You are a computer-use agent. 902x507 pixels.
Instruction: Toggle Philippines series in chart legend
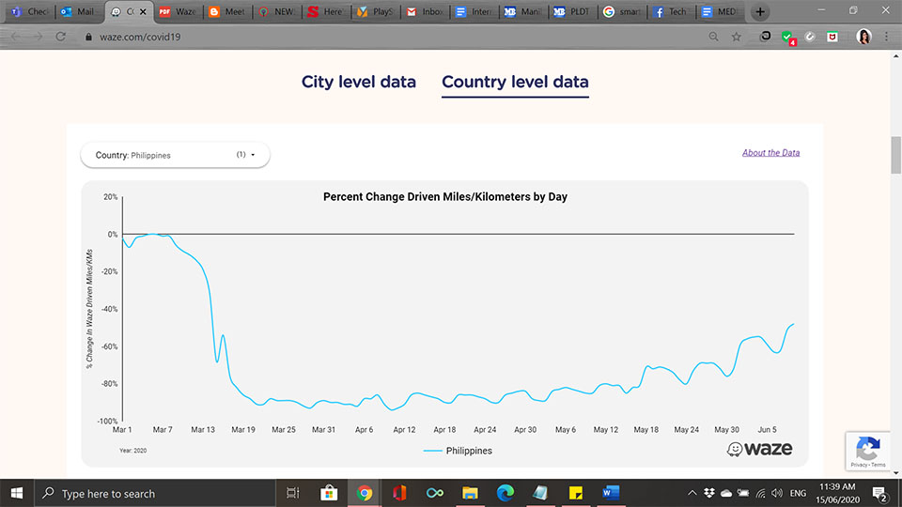(x=458, y=451)
